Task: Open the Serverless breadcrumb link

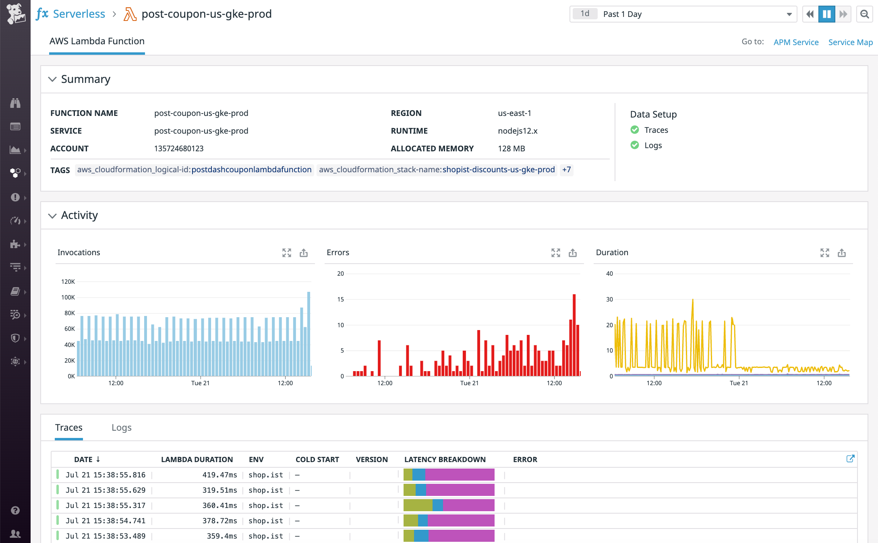Action: click(79, 13)
